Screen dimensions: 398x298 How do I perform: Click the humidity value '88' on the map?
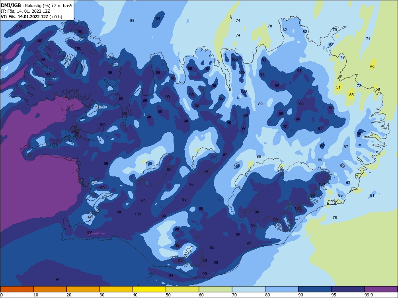(x=132, y=21)
